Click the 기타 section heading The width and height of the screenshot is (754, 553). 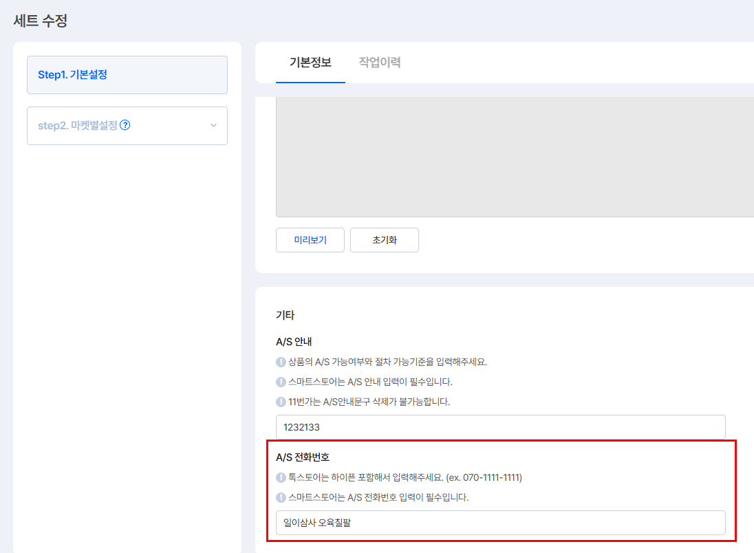[x=285, y=315]
